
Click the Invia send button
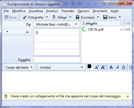[x=10, y=17]
